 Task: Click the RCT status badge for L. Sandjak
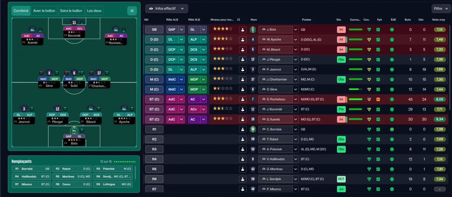[341, 179]
